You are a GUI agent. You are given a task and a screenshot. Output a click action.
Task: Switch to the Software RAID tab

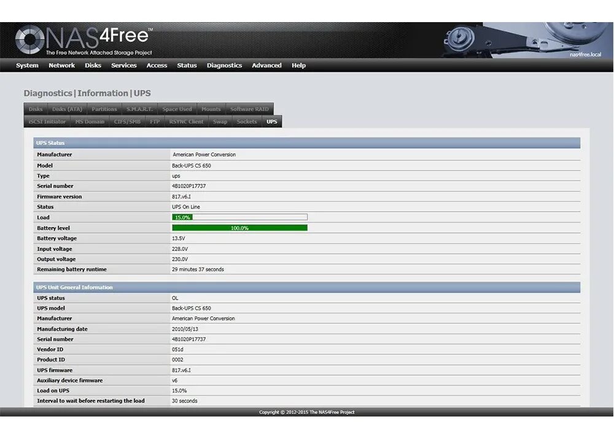[249, 109]
